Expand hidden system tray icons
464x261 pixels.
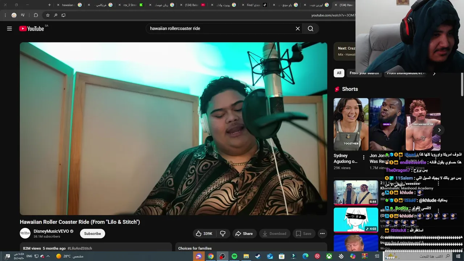coord(48,256)
